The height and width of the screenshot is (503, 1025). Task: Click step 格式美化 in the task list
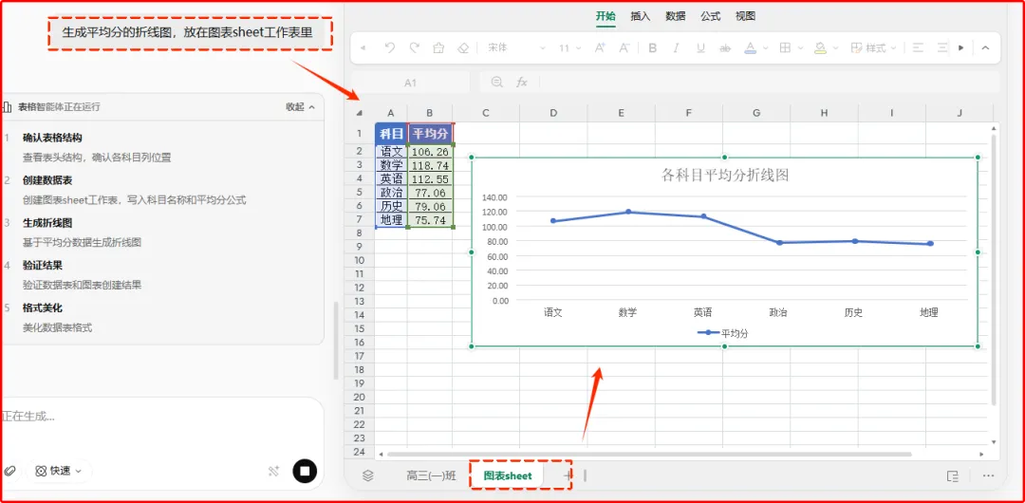(x=43, y=307)
